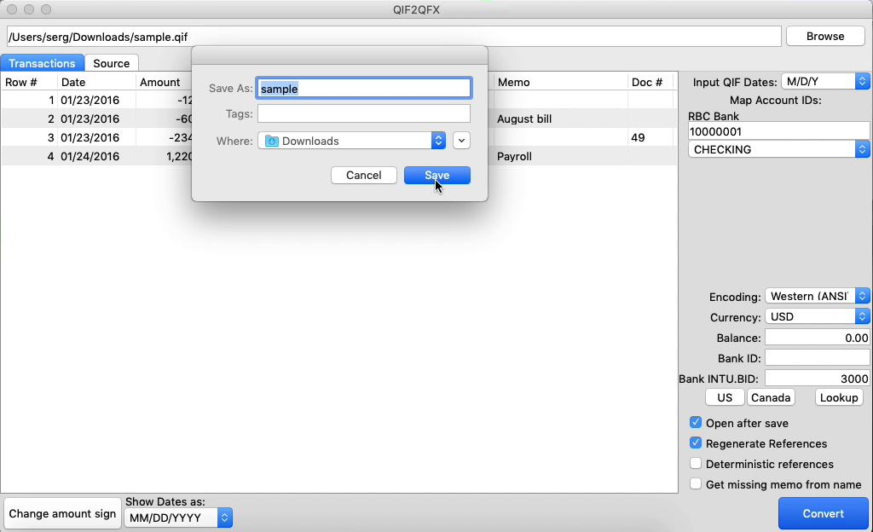Click Change amount sign button
This screenshot has width=873, height=532.
pos(62,513)
